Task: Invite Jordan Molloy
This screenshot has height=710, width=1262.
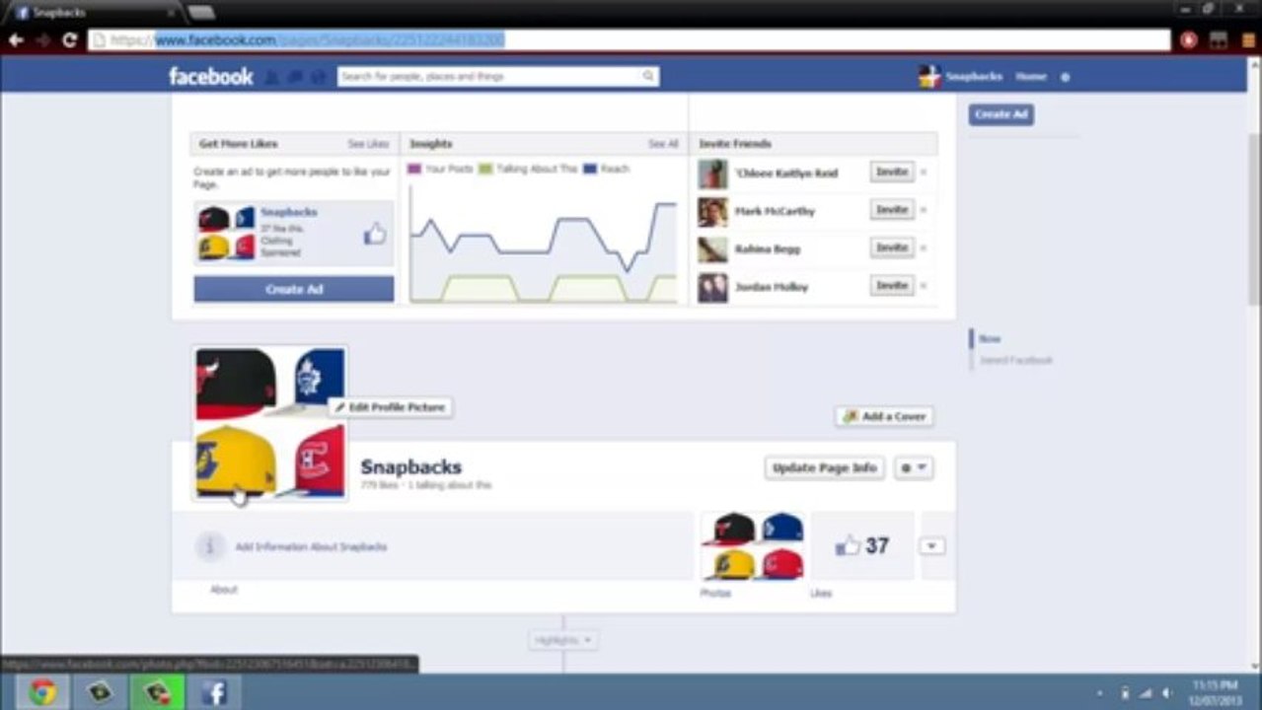Action: [892, 285]
